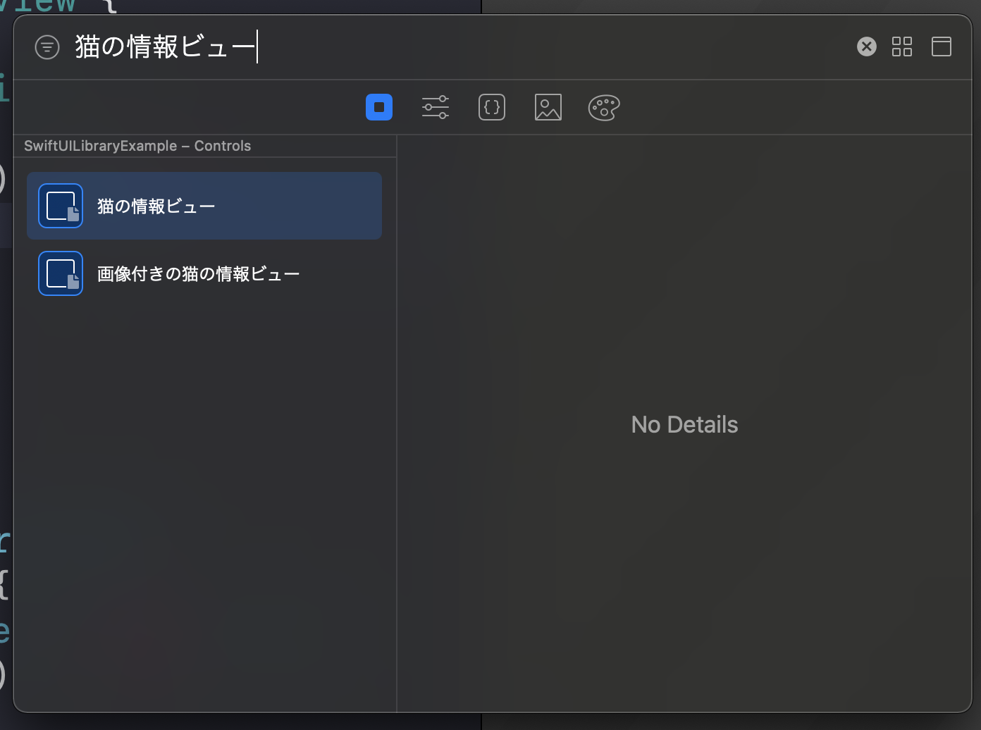Clear the library search text
981x730 pixels.
(867, 47)
